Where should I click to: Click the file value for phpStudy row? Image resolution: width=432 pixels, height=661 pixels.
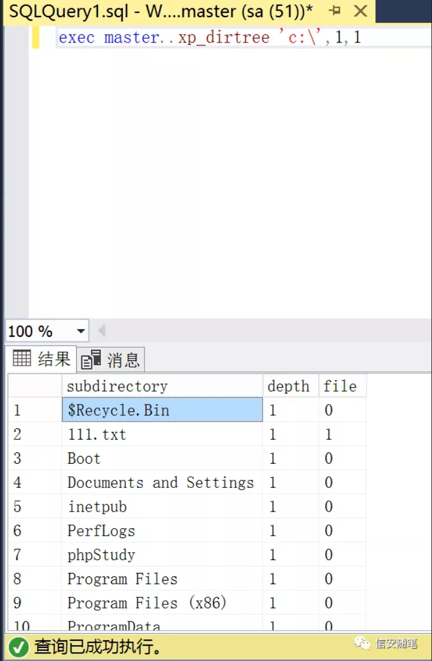click(x=342, y=554)
